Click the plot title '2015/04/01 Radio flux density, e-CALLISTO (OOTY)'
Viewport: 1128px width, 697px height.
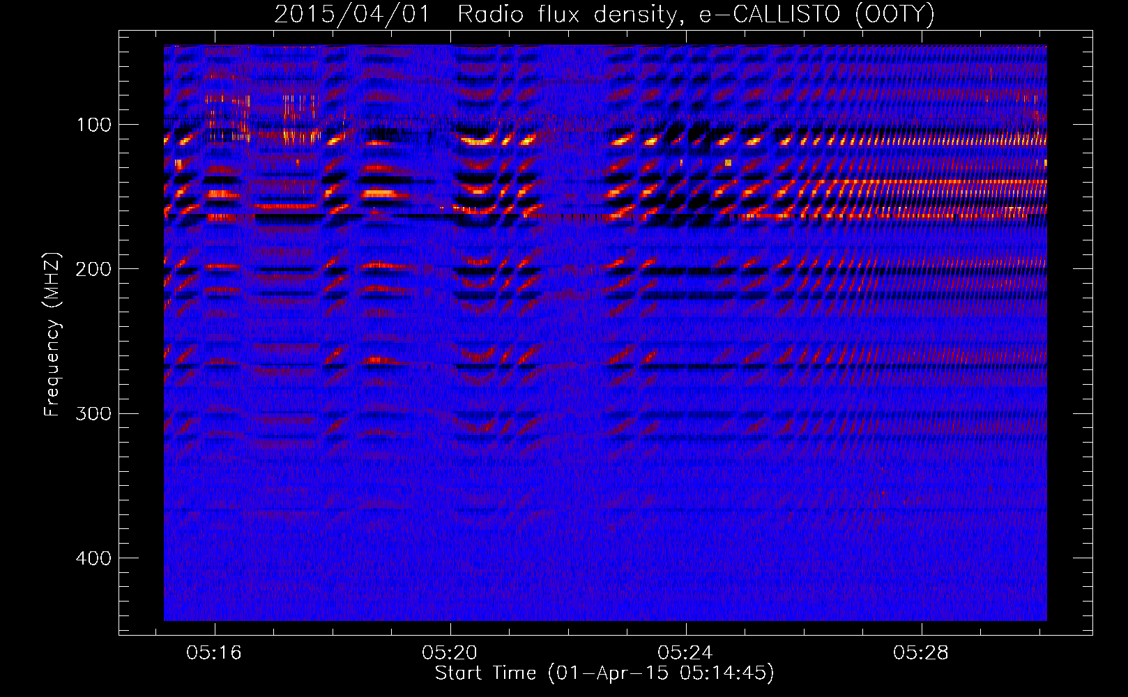tap(604, 14)
